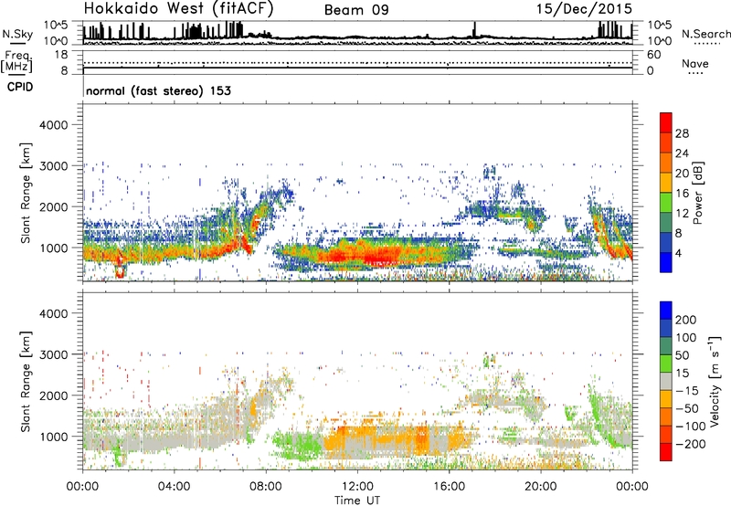The height and width of the screenshot is (506, 731).
Task: Click the '15' Velocity color bar value
Action: coord(682,374)
